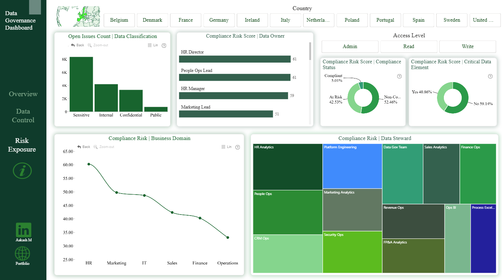Viewport: 503px width, 280px height.
Task: Open the Lin scale selector in the Business Domain chart
Action: 227,147
